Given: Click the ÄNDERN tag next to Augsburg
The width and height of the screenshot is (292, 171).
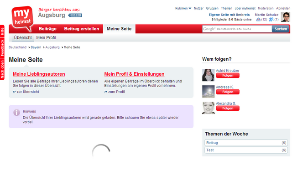Looking at the screenshot, I should click(x=75, y=15).
